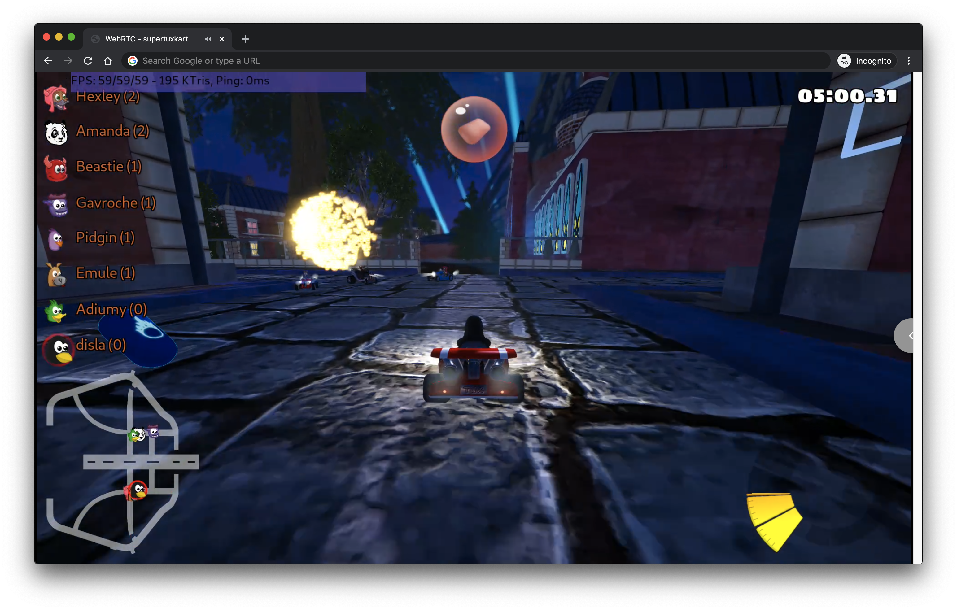
Task: Open a new browser tab
Action: tap(245, 39)
